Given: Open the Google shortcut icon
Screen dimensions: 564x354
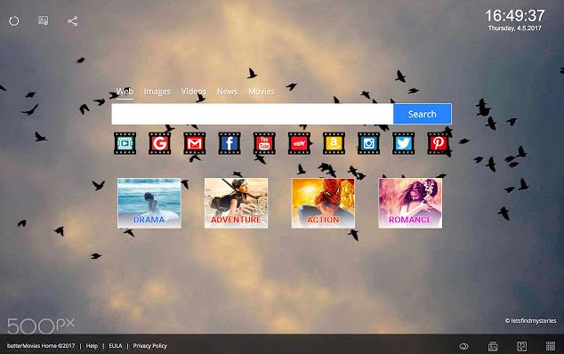Looking at the screenshot, I should pyautogui.click(x=160, y=143).
